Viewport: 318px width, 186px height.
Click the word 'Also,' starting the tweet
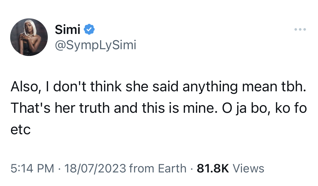point(24,87)
